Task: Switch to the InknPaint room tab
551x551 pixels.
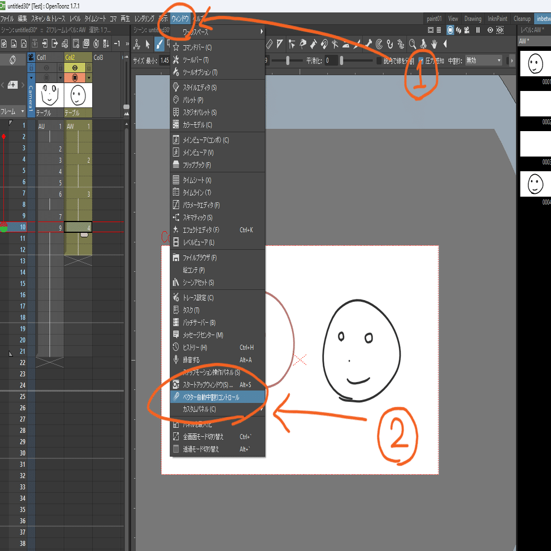Action: [497, 18]
